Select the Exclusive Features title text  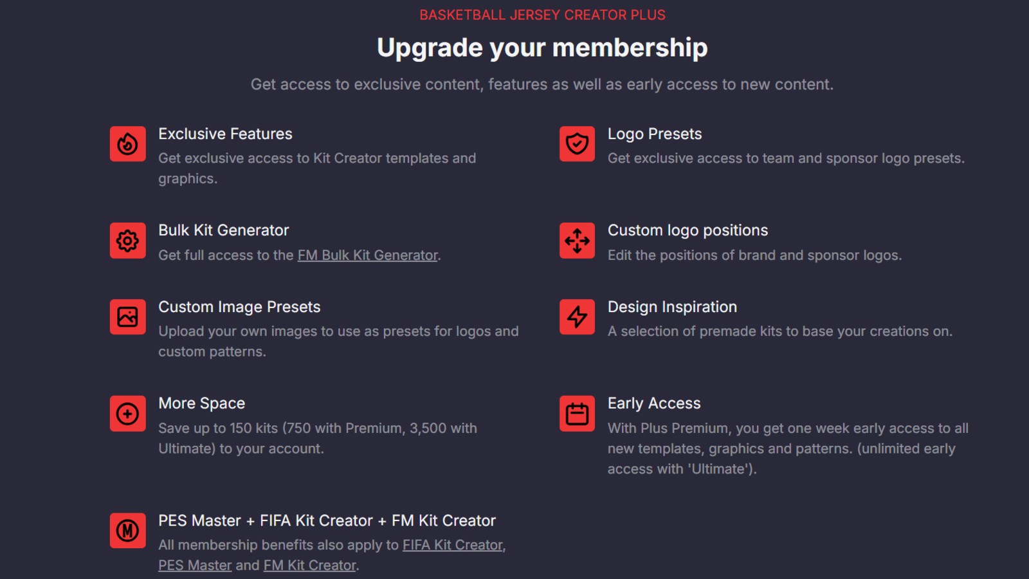point(225,134)
